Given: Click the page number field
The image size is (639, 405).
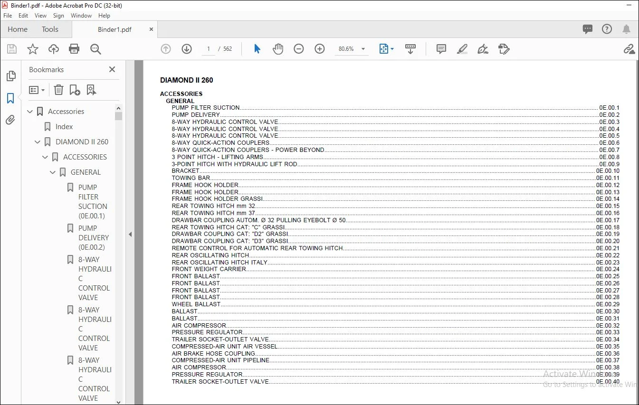Looking at the screenshot, I should click(209, 49).
